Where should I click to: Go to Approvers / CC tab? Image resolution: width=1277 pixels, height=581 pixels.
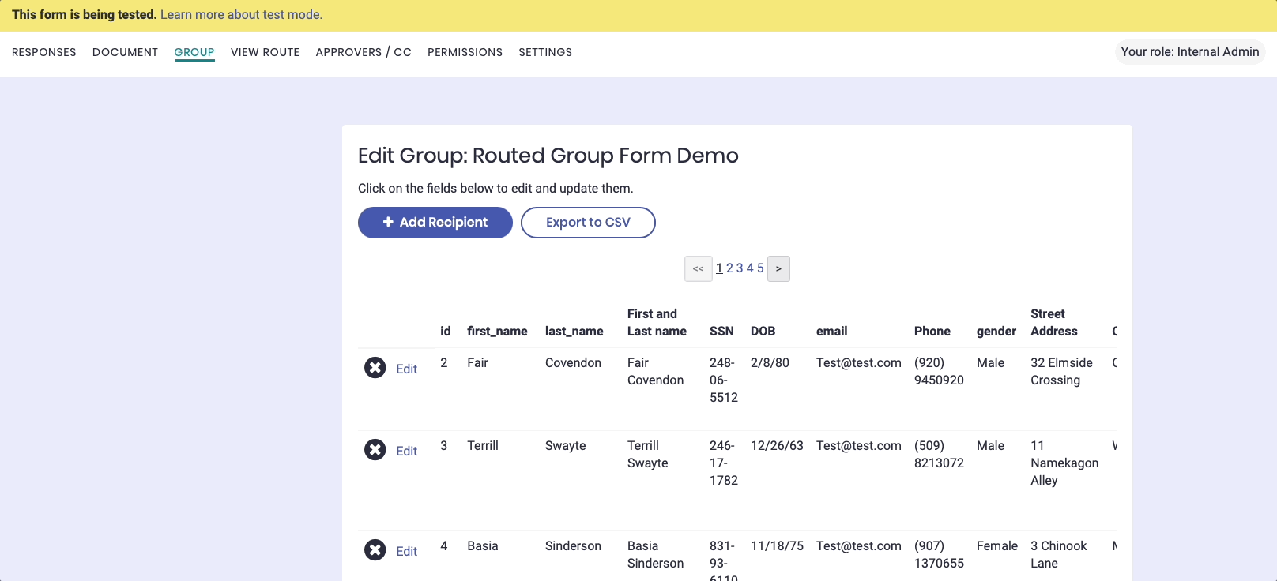364,52
